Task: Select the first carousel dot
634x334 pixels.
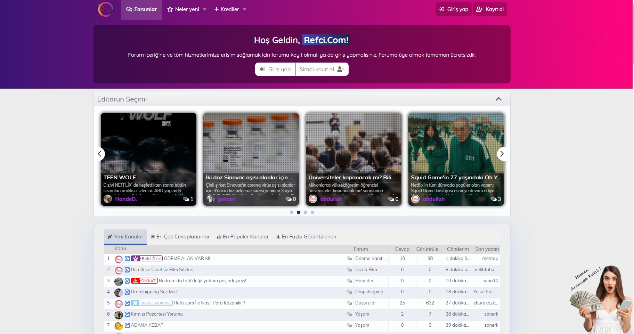Action: pos(292,212)
